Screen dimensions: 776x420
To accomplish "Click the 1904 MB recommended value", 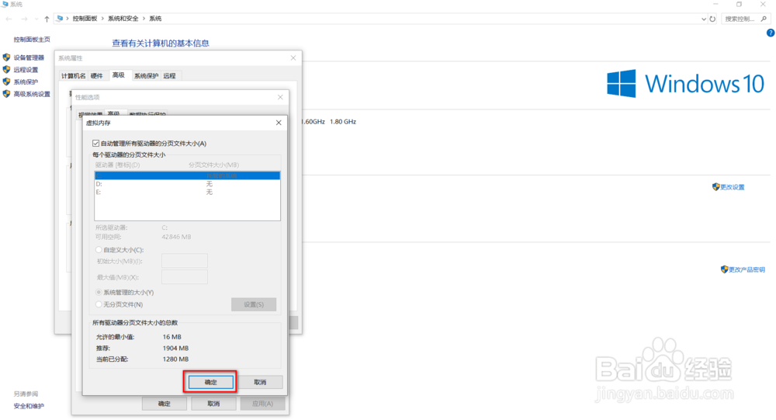I will point(175,348).
